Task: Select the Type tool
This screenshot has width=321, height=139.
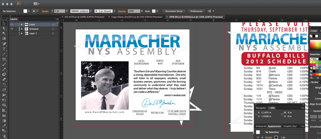Action: click(4, 49)
